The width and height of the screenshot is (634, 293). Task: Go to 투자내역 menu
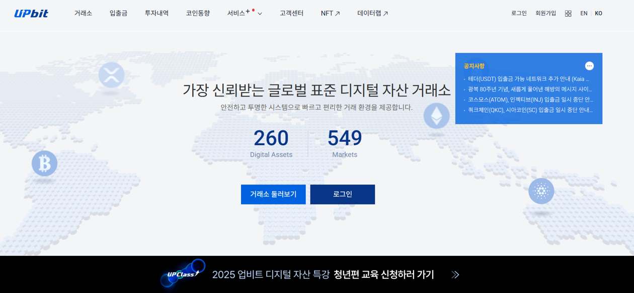[156, 13]
